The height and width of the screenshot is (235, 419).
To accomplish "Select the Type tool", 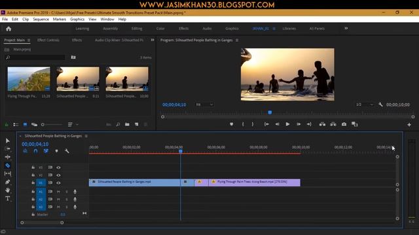I will 7,198.
